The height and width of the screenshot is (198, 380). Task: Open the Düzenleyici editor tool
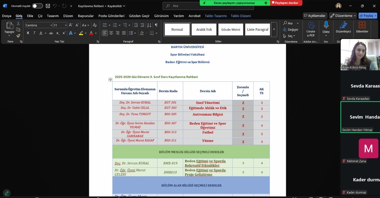pos(343,27)
